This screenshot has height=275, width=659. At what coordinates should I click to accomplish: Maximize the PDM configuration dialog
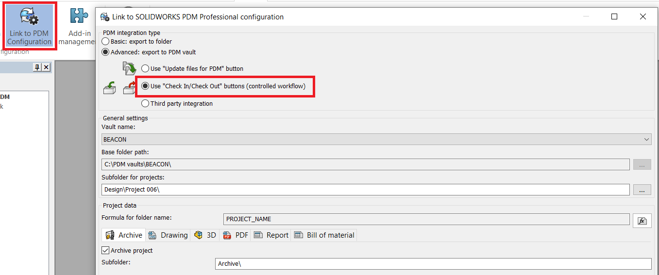point(614,16)
